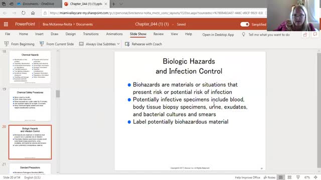Click the 67% zoom level

tap(307, 177)
